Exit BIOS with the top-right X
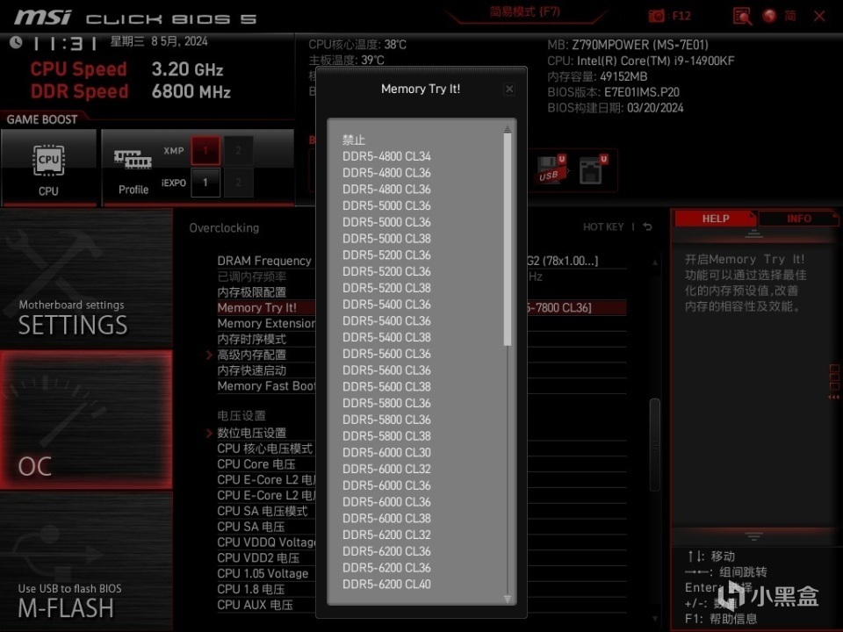The image size is (843, 632). click(x=819, y=16)
